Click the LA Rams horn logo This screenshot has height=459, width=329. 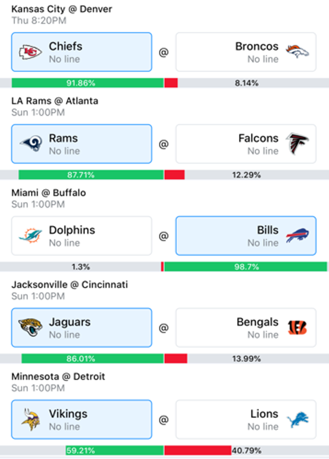pos(31,143)
